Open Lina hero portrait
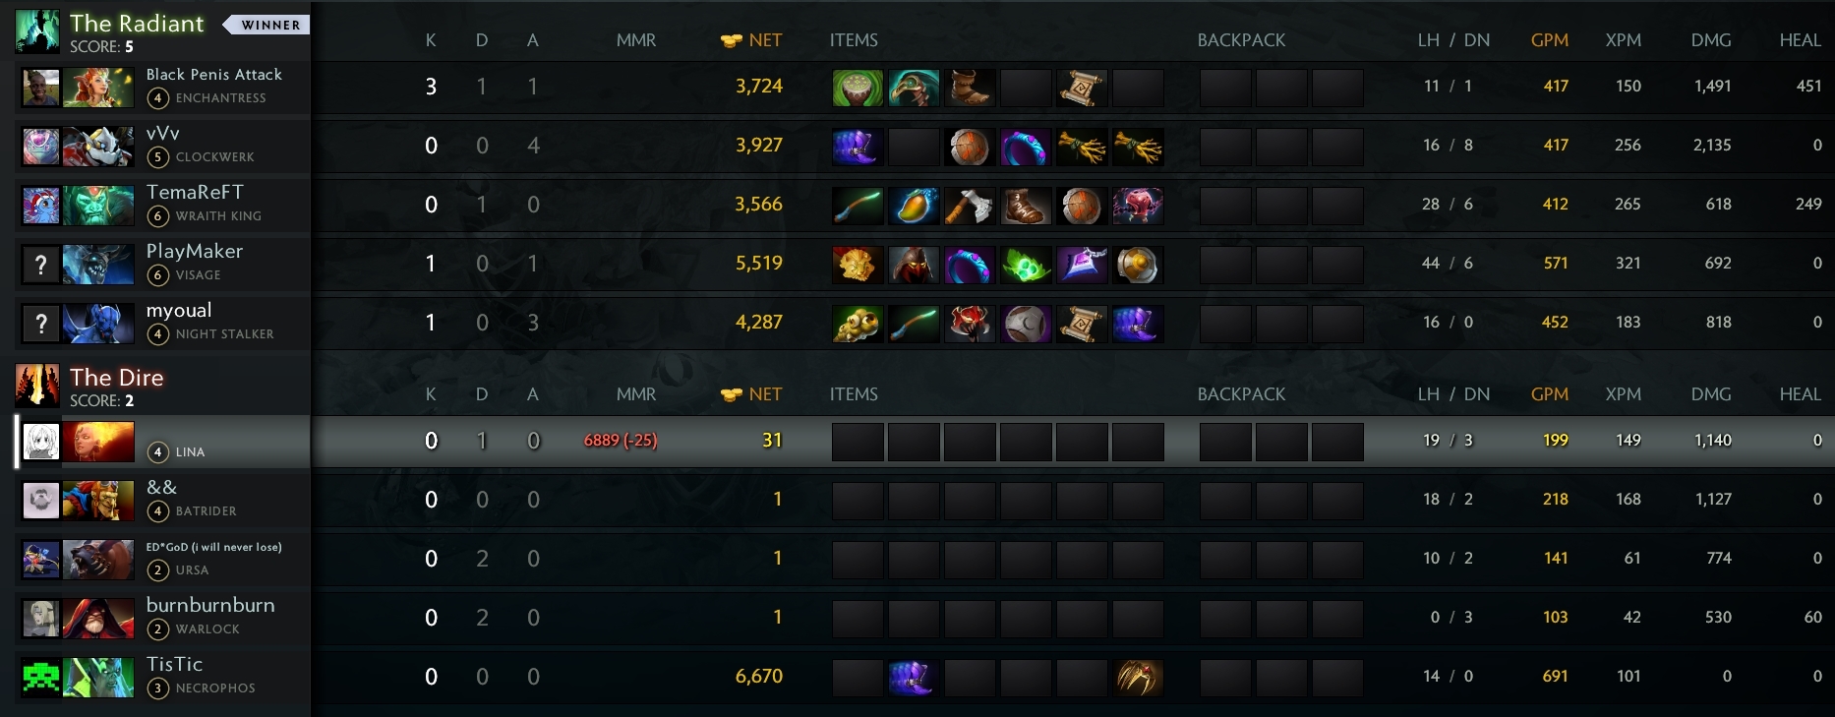The width and height of the screenshot is (1835, 717). 98,442
